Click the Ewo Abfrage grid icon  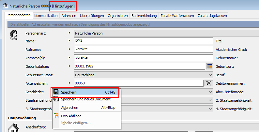[56, 115]
